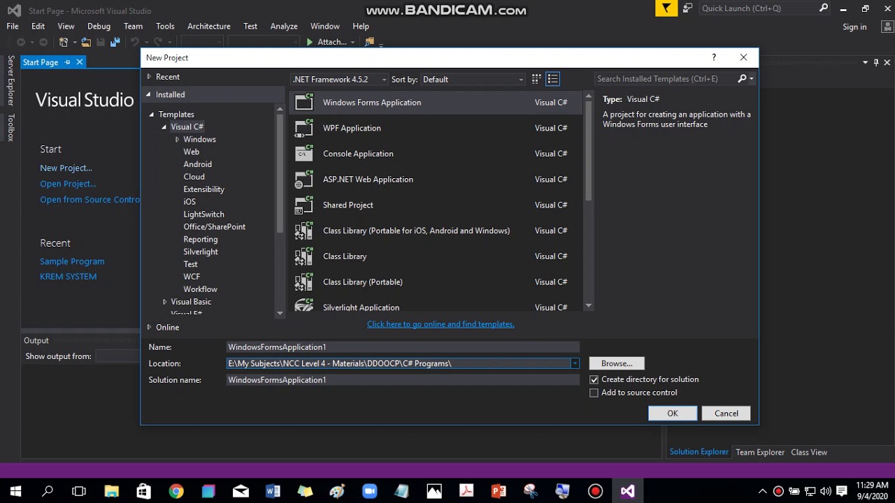This screenshot has height=503, width=895.
Task: Open Microsoft Store from the taskbar
Action: (144, 491)
